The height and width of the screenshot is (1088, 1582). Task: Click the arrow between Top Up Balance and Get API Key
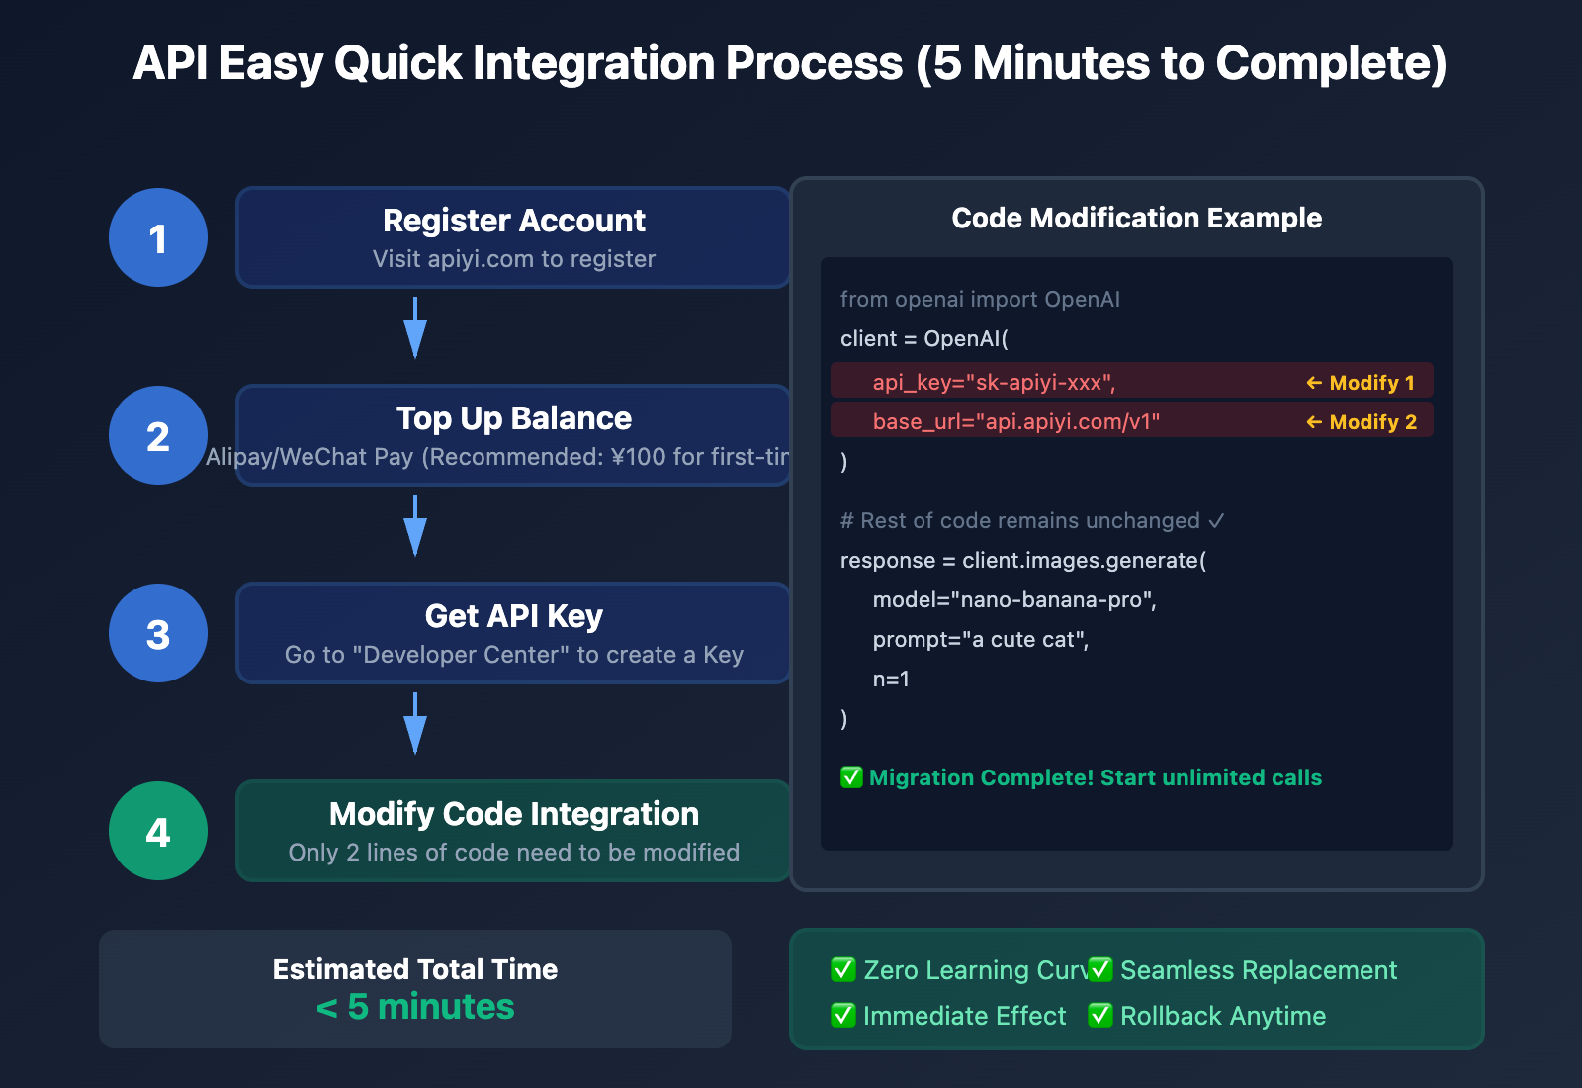(413, 526)
